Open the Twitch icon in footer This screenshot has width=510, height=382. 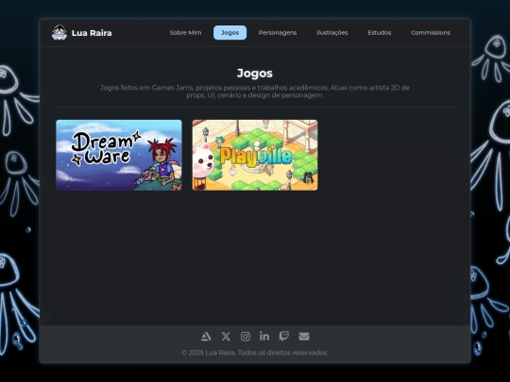(x=284, y=336)
